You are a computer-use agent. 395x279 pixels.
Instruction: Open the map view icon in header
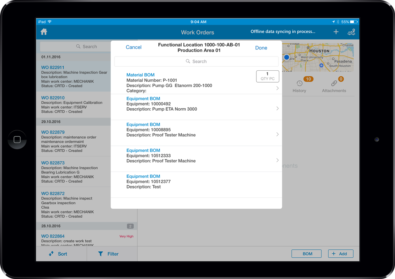coord(352,32)
